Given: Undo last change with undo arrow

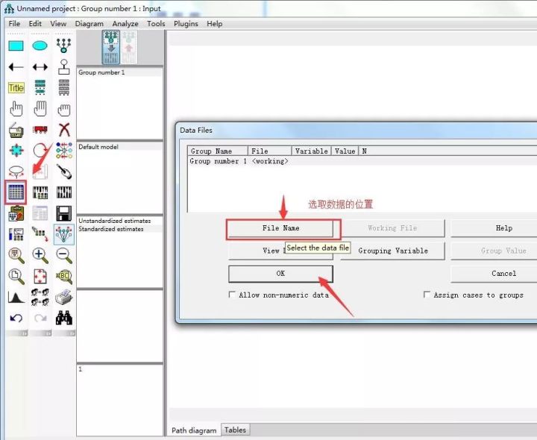Looking at the screenshot, I should tap(16, 318).
